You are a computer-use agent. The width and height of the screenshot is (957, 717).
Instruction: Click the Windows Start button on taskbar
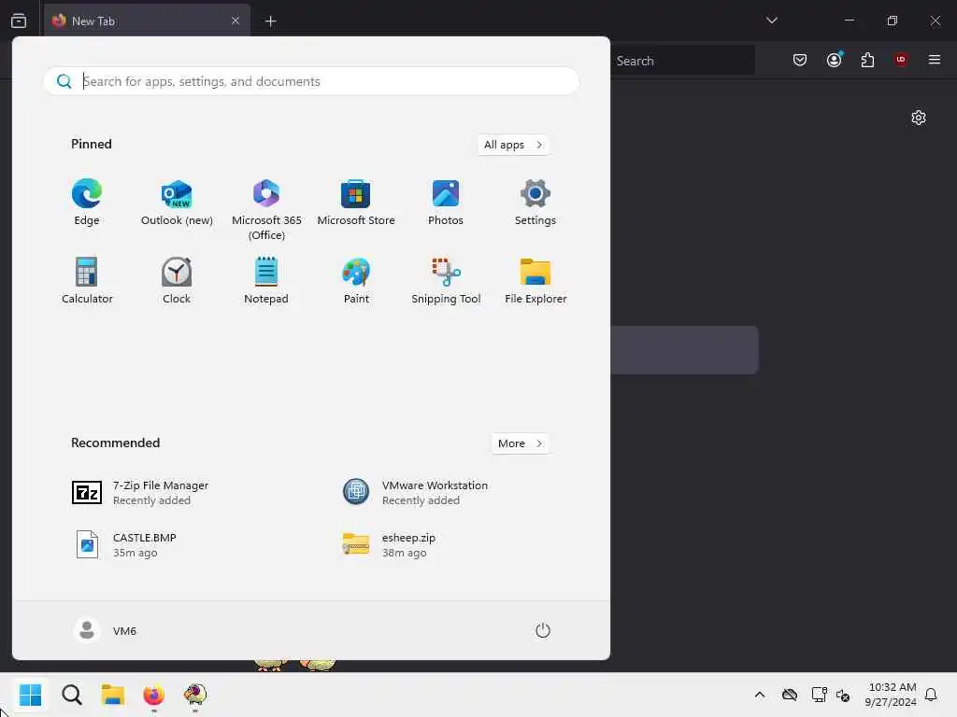tap(30, 695)
